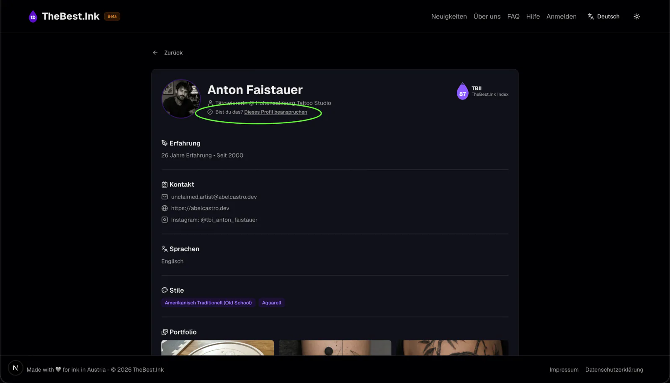Click the text 26 Jahre Erfahrung • Seit 2000

202,156
